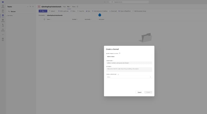Image resolution: width=207 pixels, height=114 pixels.
Task: Open Activity in the left rail
Action: [3, 6]
